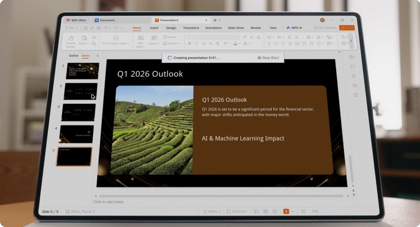Click the star icon in right sidebar
Image resolution: width=420 pixels, height=227 pixels.
pos(353,76)
